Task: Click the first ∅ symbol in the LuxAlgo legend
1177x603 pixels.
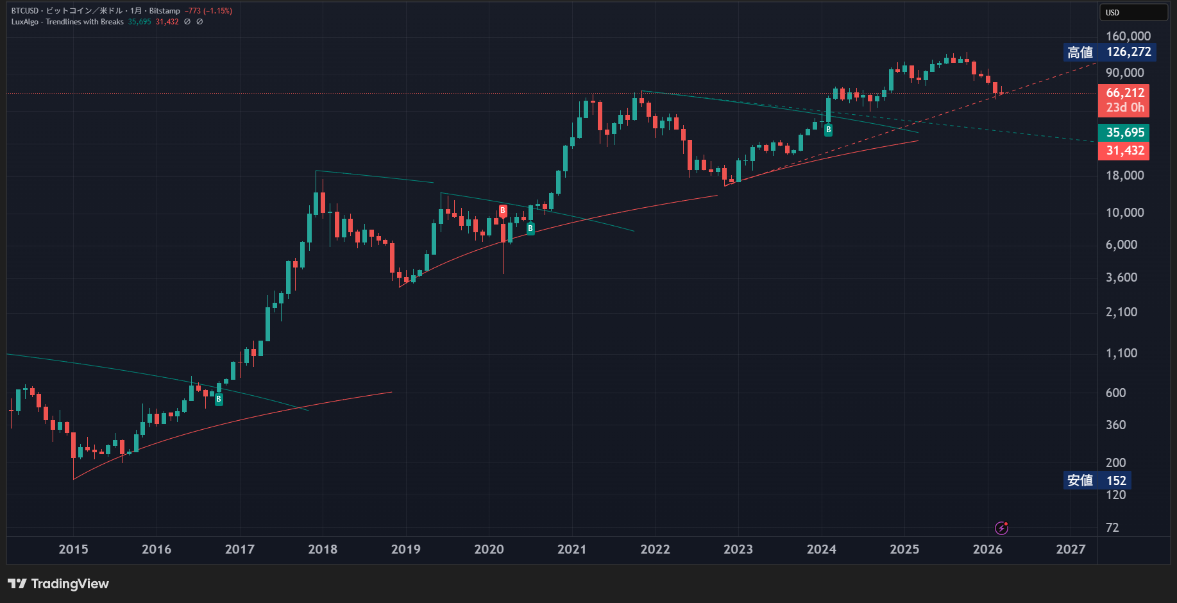Action: click(187, 22)
